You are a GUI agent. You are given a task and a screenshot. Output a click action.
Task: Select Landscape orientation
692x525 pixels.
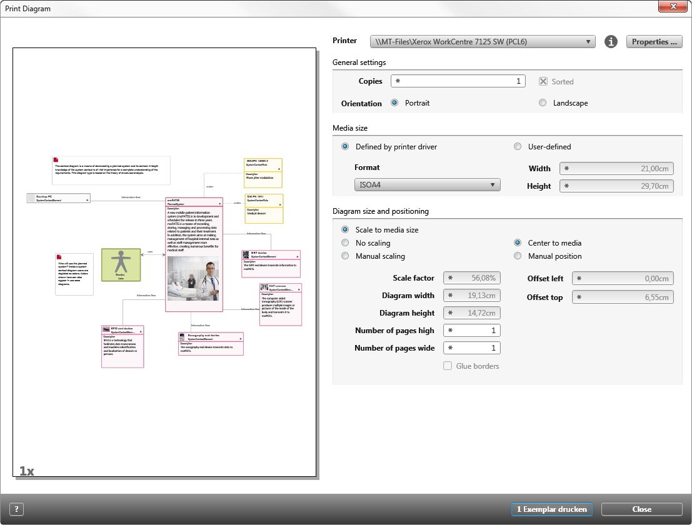coord(543,103)
